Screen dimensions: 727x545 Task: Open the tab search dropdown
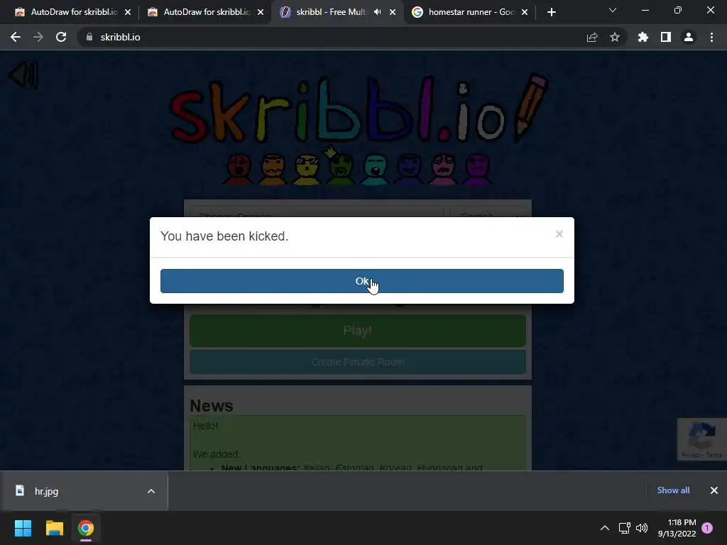(x=613, y=10)
